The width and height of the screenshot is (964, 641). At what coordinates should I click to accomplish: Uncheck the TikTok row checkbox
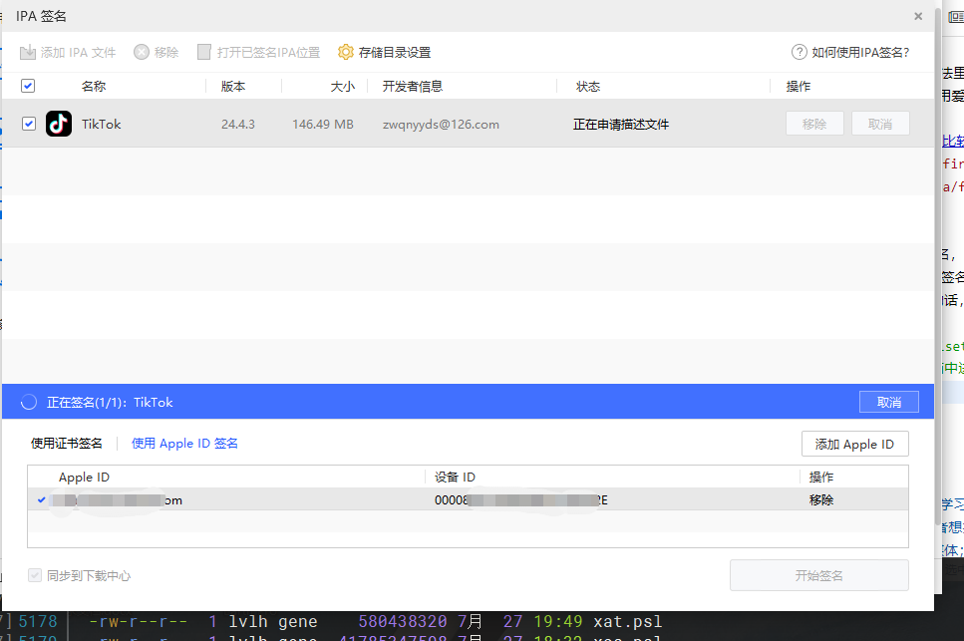pos(28,124)
